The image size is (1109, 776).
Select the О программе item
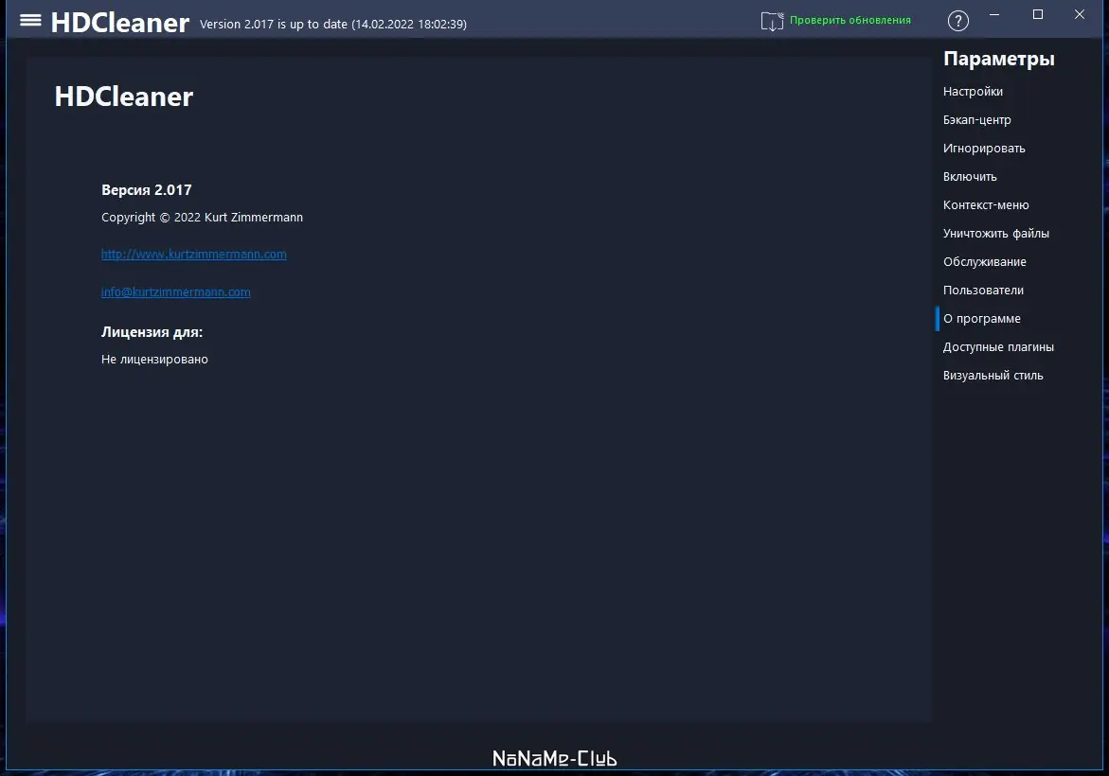tap(982, 319)
